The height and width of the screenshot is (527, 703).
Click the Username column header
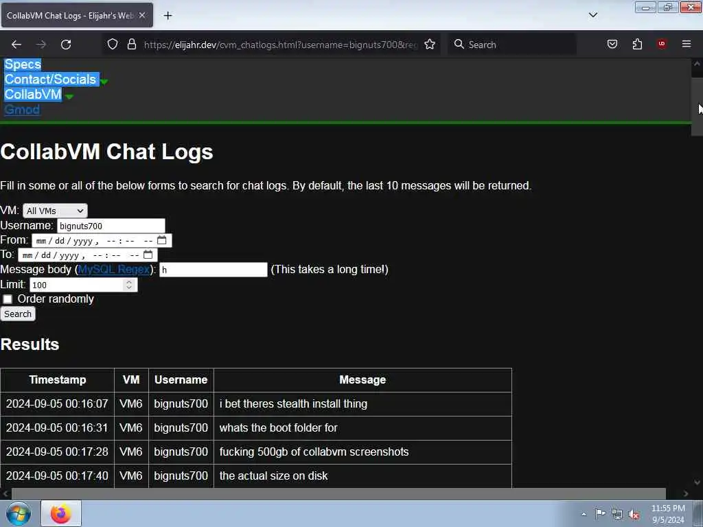tap(181, 380)
